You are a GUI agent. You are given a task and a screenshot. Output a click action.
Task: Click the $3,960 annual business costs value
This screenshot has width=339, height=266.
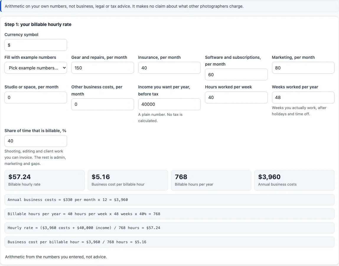point(269,177)
